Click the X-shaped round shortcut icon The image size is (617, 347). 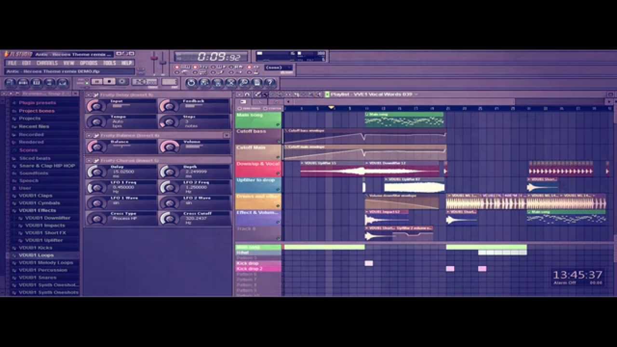(x=231, y=83)
